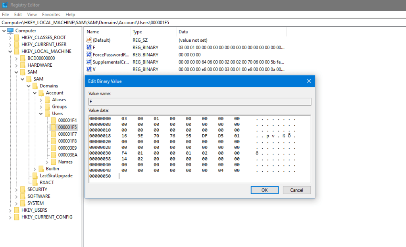Expand the Builtin key arrow
Viewport: 406px width, 247px height.
35,169
